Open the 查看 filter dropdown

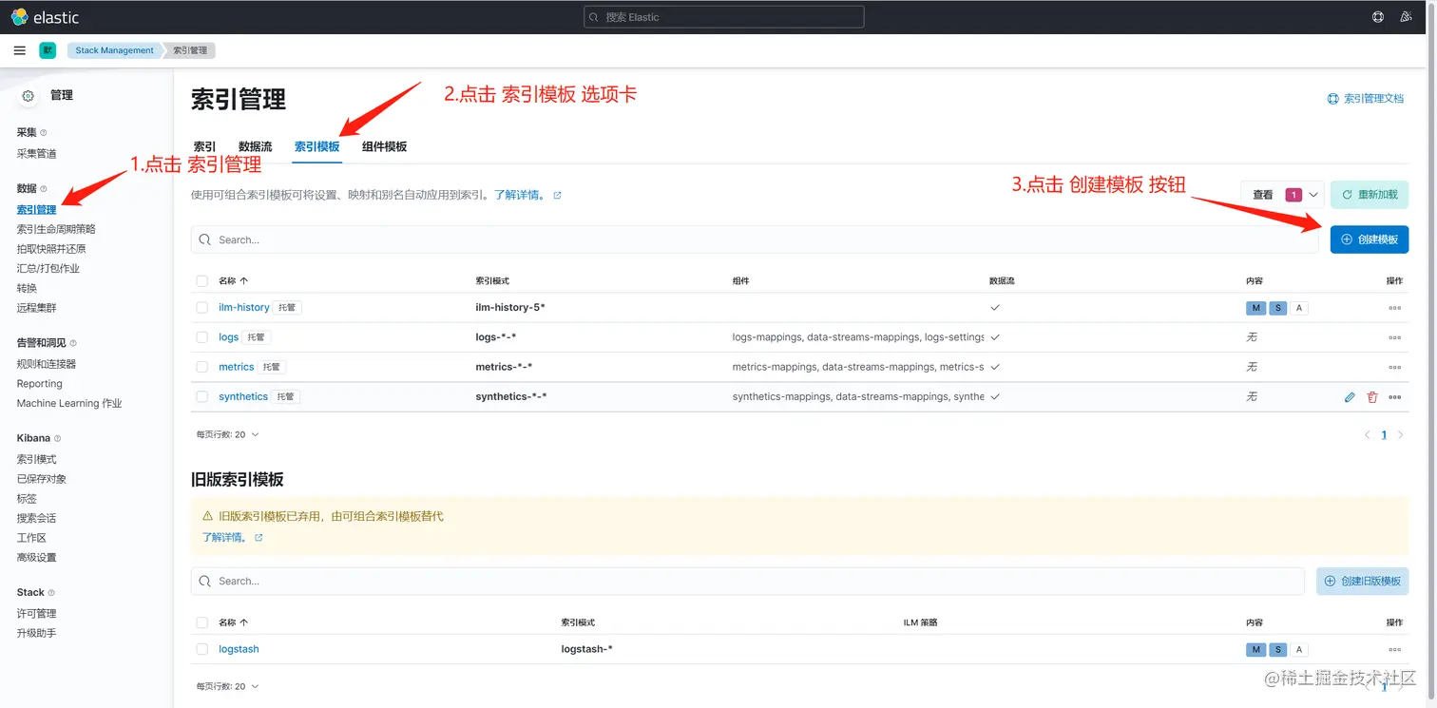click(x=1283, y=195)
